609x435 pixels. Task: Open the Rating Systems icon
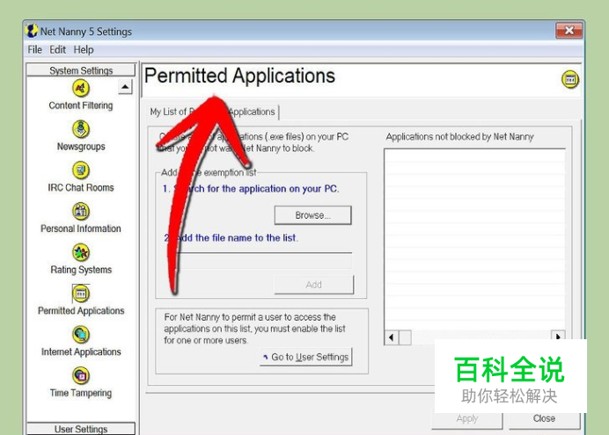point(81,252)
